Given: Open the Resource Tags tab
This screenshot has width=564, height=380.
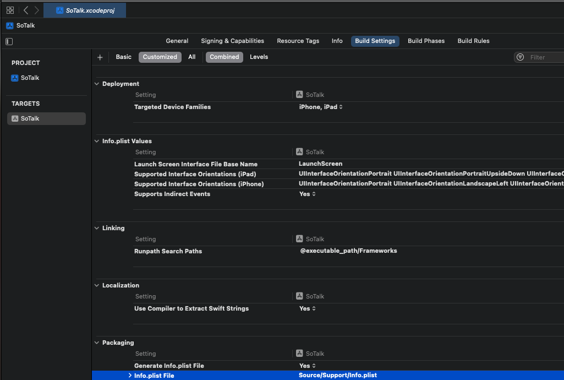Looking at the screenshot, I should [x=298, y=41].
